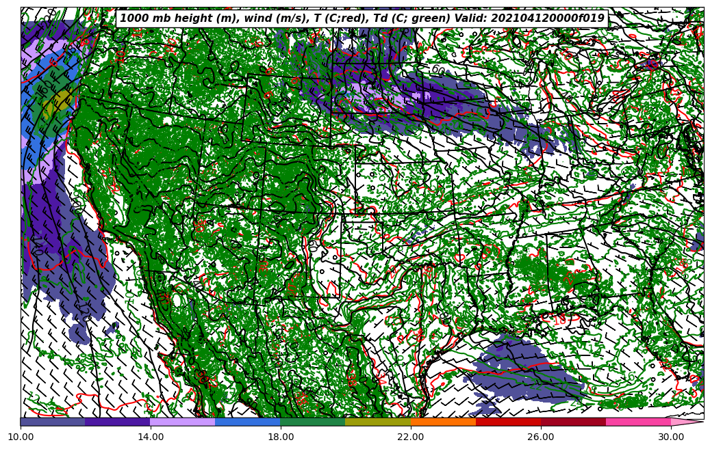Viewport: 710px width, 449px height.
Task: Click the 14.00 colorbar tick label
Action: click(151, 436)
